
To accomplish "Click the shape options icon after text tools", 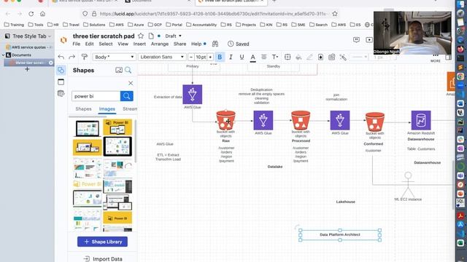I will coord(287,57).
